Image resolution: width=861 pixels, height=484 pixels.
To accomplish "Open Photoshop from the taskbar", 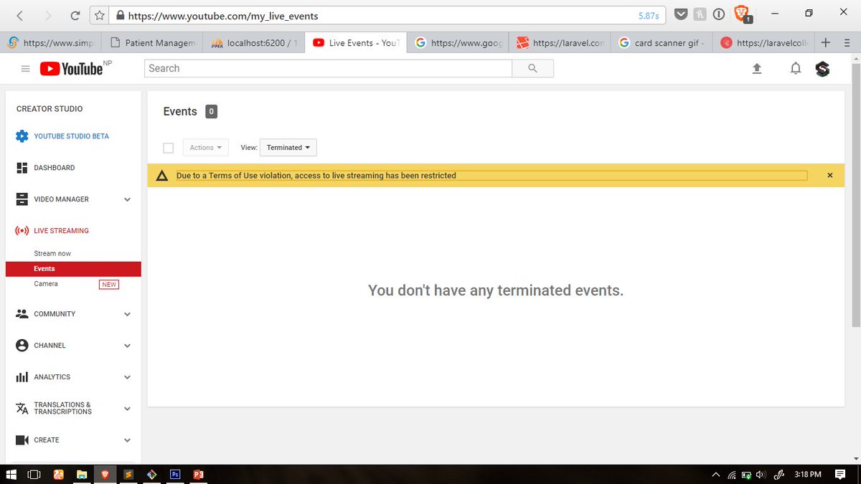I will tap(174, 475).
